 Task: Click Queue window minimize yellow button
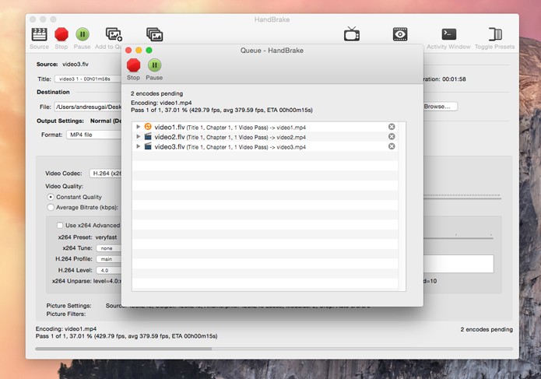coord(139,51)
